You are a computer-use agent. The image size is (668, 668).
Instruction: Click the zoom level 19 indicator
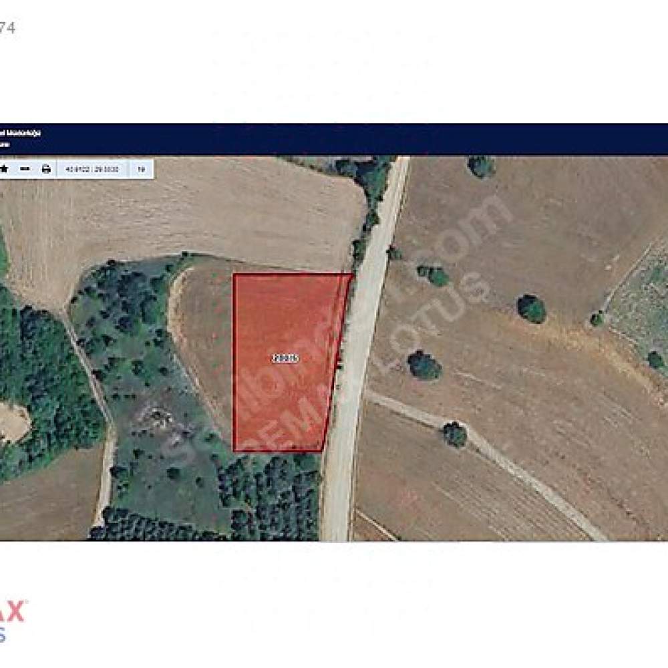coord(141,169)
